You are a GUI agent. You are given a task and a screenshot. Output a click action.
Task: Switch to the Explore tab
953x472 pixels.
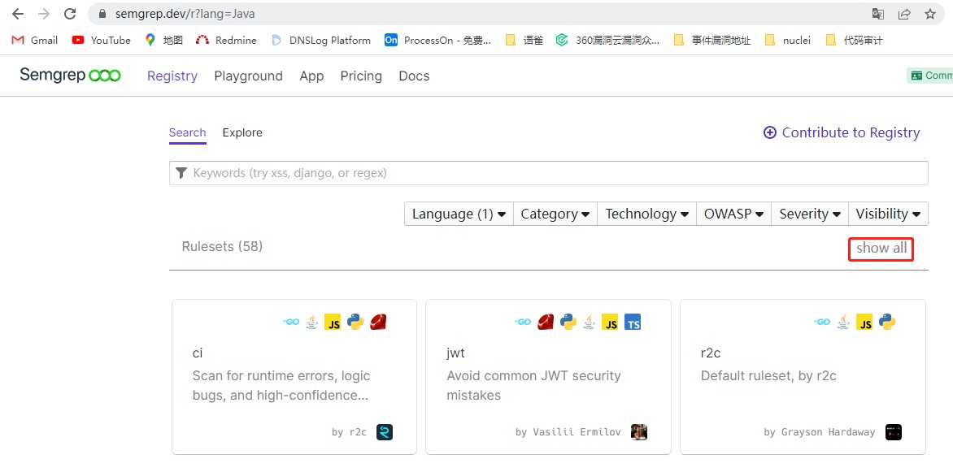[x=242, y=133]
